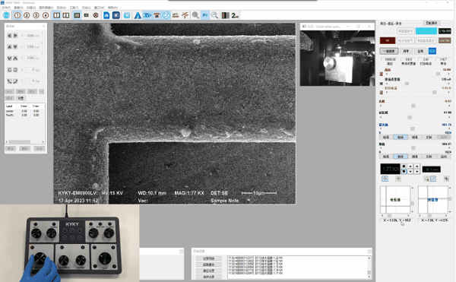Viewport: 456px width, 282px height.
Task: Expand the stage list panel's right scroll arrow
Action: coord(43,142)
